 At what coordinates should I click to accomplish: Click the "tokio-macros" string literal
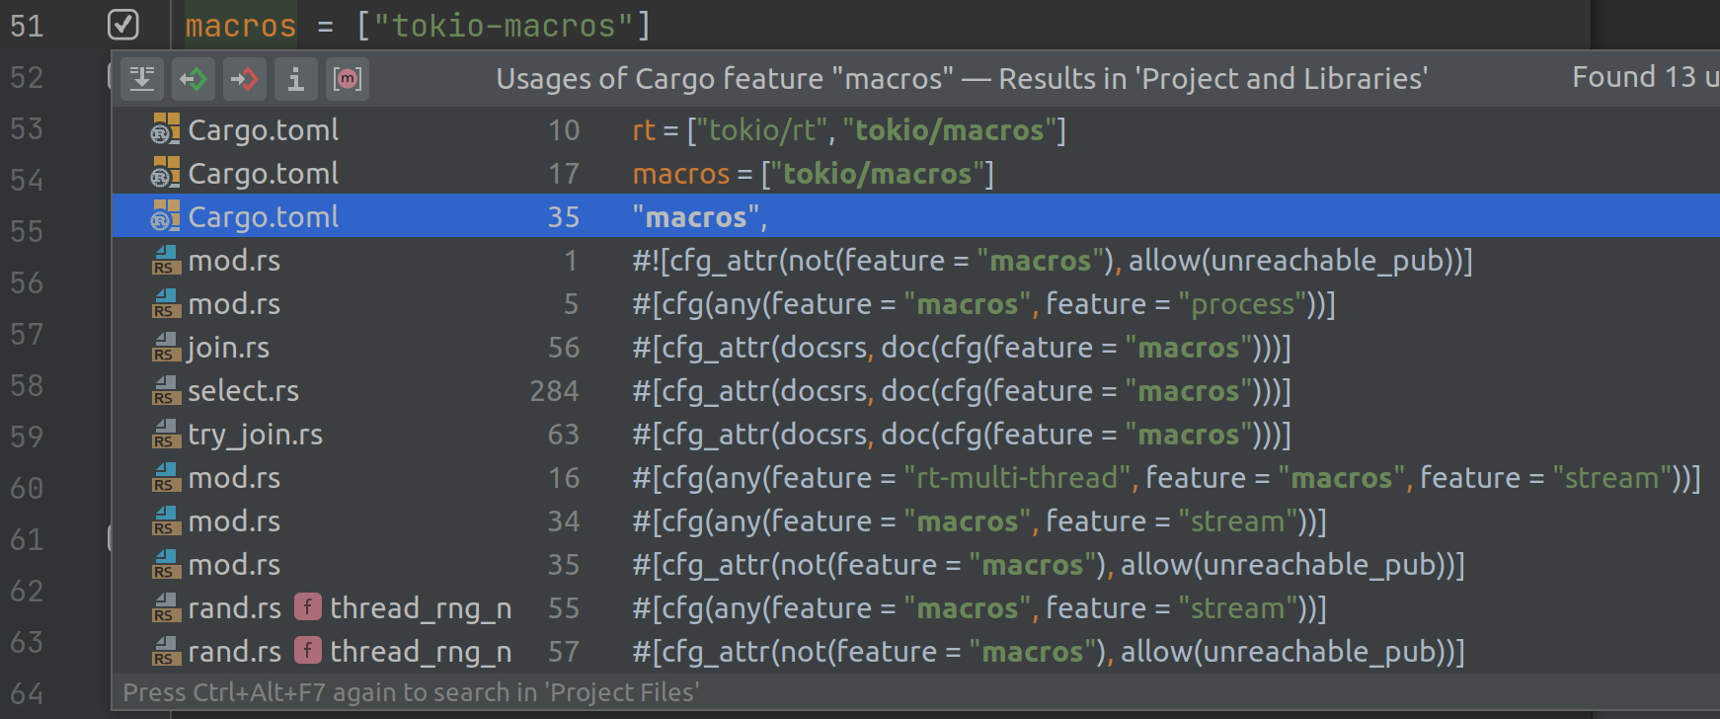[504, 25]
